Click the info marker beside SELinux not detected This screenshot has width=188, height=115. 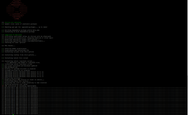click(x=3, y=23)
